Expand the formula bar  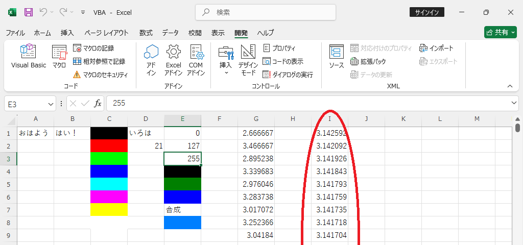(x=515, y=103)
